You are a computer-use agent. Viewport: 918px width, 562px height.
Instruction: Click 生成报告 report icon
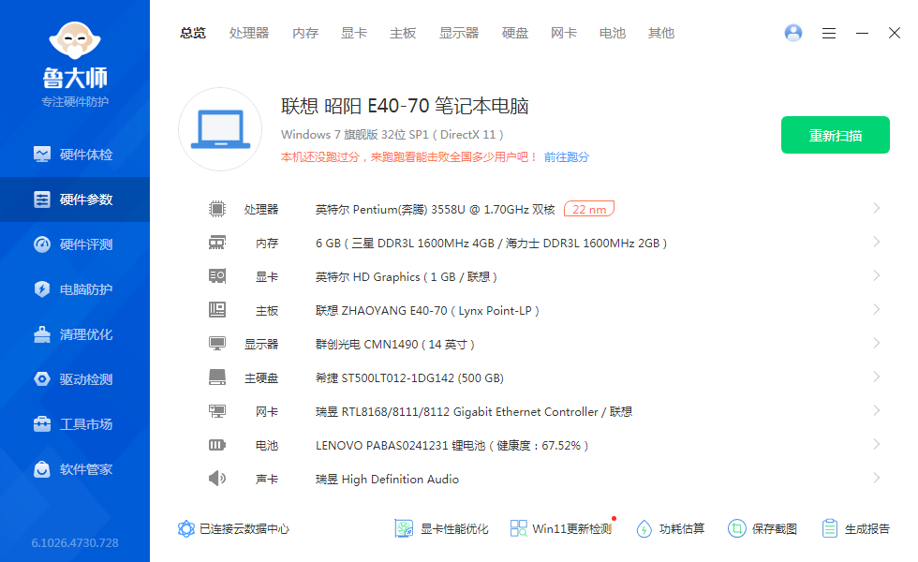830,528
